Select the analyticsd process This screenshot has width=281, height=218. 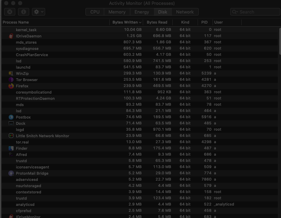coord(140,204)
